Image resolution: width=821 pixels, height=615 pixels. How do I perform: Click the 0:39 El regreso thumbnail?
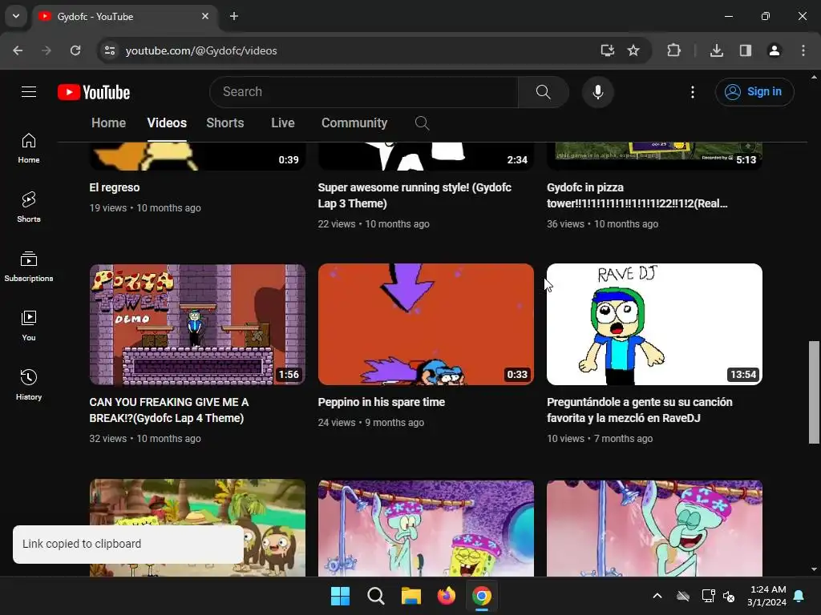(x=197, y=156)
